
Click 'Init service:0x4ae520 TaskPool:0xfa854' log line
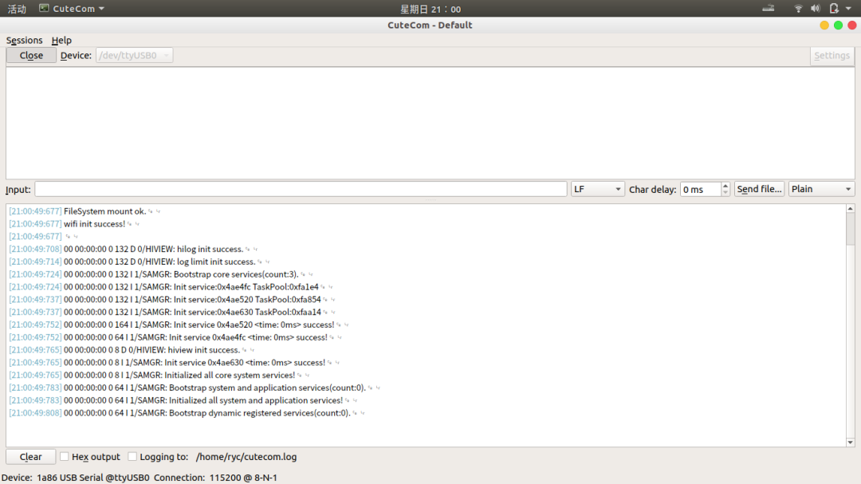point(247,299)
